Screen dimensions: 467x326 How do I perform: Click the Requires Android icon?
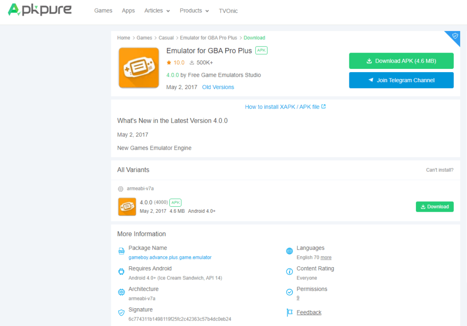tap(121, 272)
